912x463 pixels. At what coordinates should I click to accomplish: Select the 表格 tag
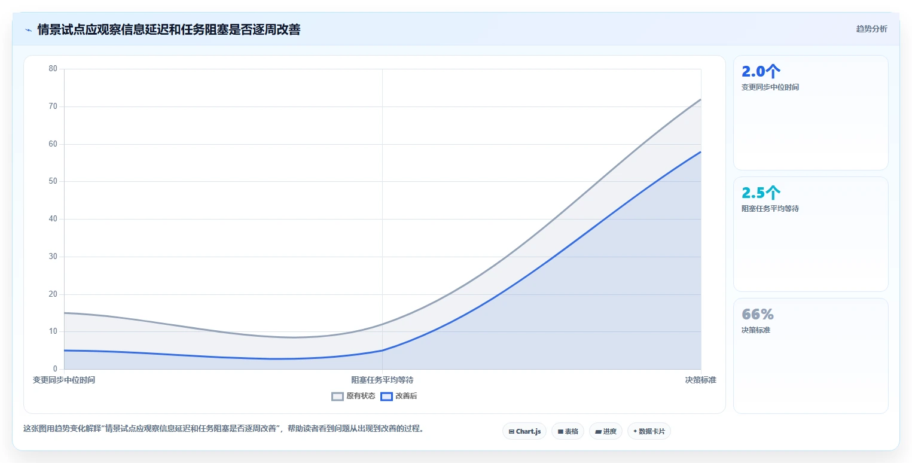pyautogui.click(x=568, y=431)
